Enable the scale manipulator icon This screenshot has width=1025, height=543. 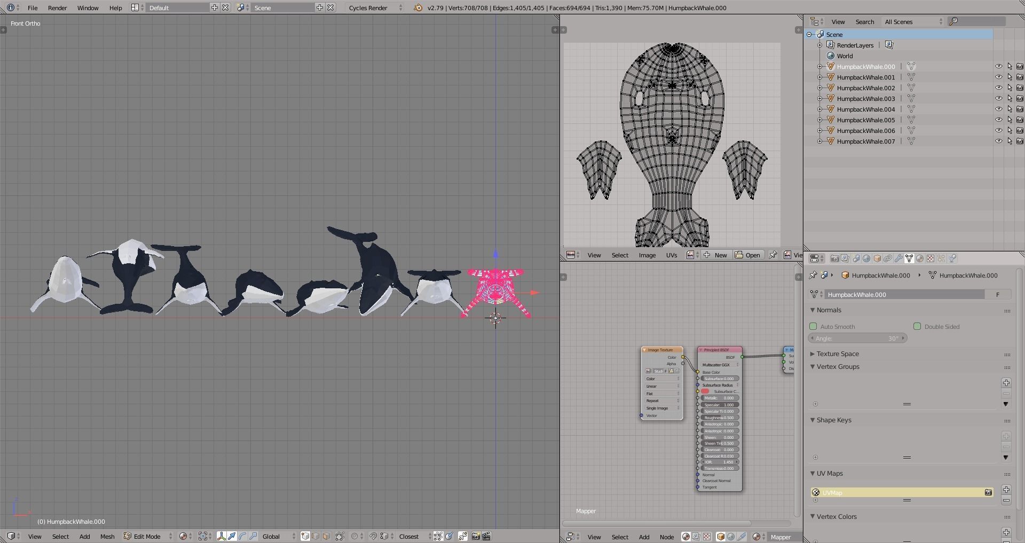[253, 536]
